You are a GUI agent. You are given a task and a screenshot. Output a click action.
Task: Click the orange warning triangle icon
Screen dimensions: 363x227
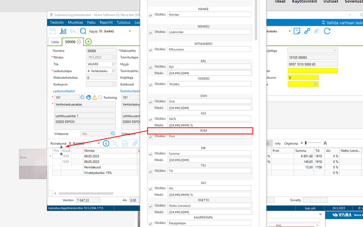[94, 97]
